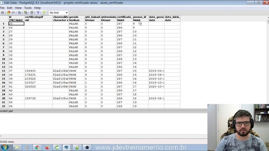Viewport: 269px width, 151px height.
Task: Click the Help hint bulb icon
Action: click(x=44, y=13)
